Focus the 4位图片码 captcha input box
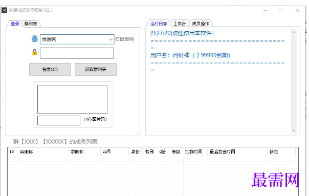The image size is (309, 196). click(x=59, y=120)
